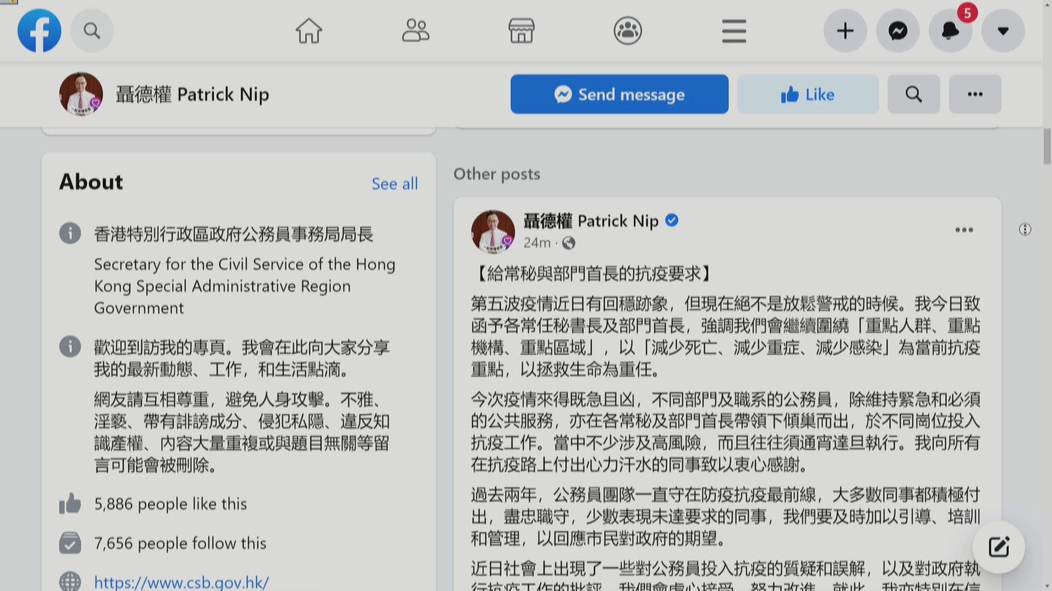
Task: Click the Facebook logo
Action: click(39, 31)
